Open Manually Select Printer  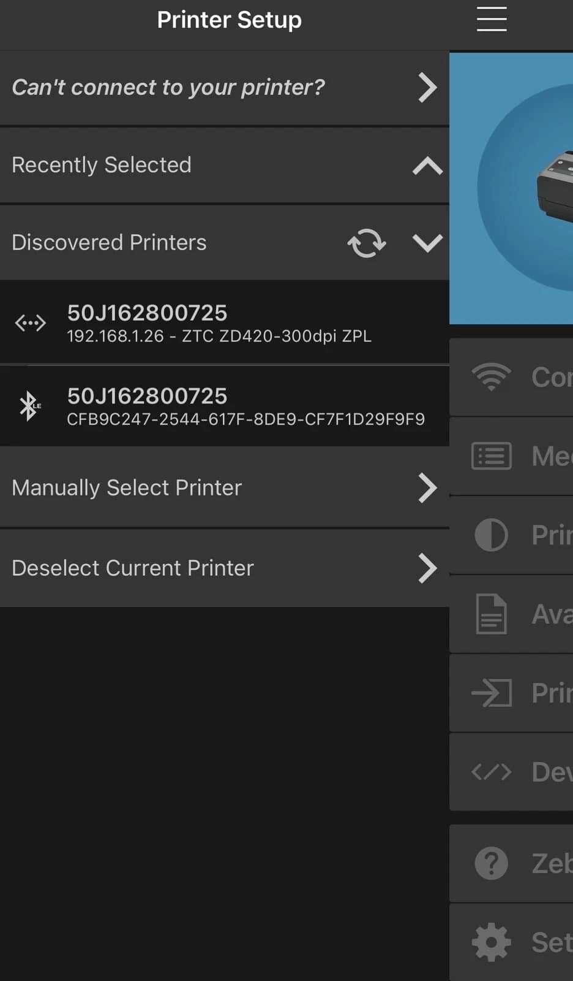click(225, 487)
